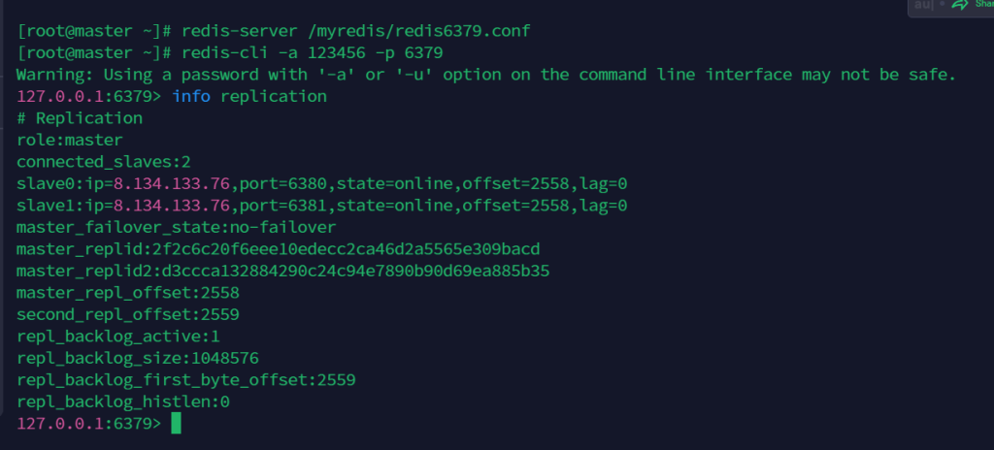994x450 pixels.
Task: Click the master_failover_state:no-failover line
Action: click(x=176, y=227)
